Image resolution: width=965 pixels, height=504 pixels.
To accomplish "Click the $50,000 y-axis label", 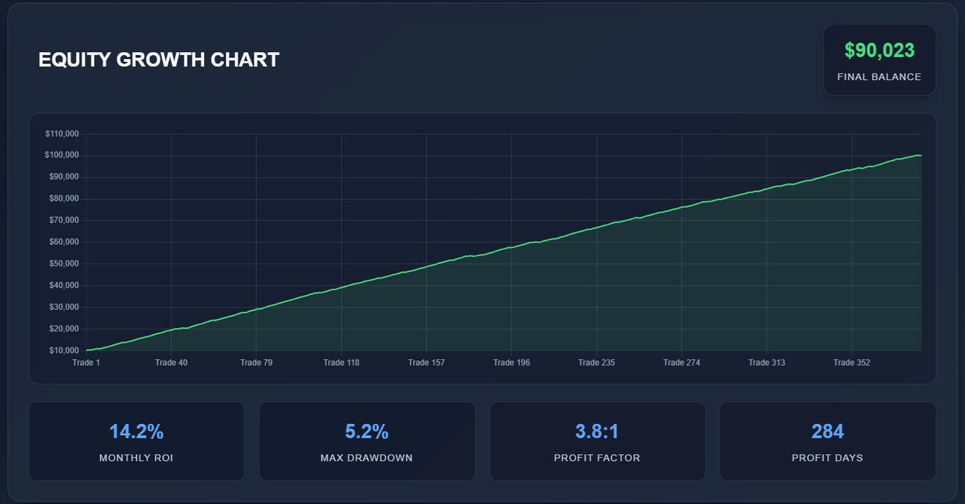I will coord(61,264).
